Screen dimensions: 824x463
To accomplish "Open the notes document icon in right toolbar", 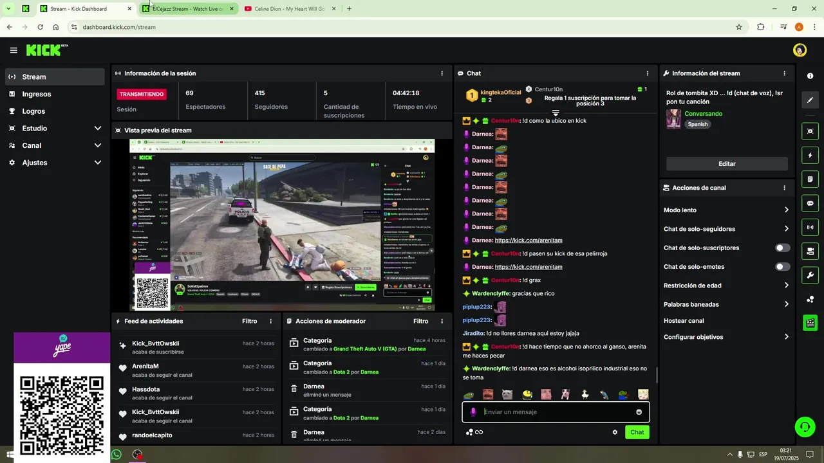I will [x=810, y=179].
